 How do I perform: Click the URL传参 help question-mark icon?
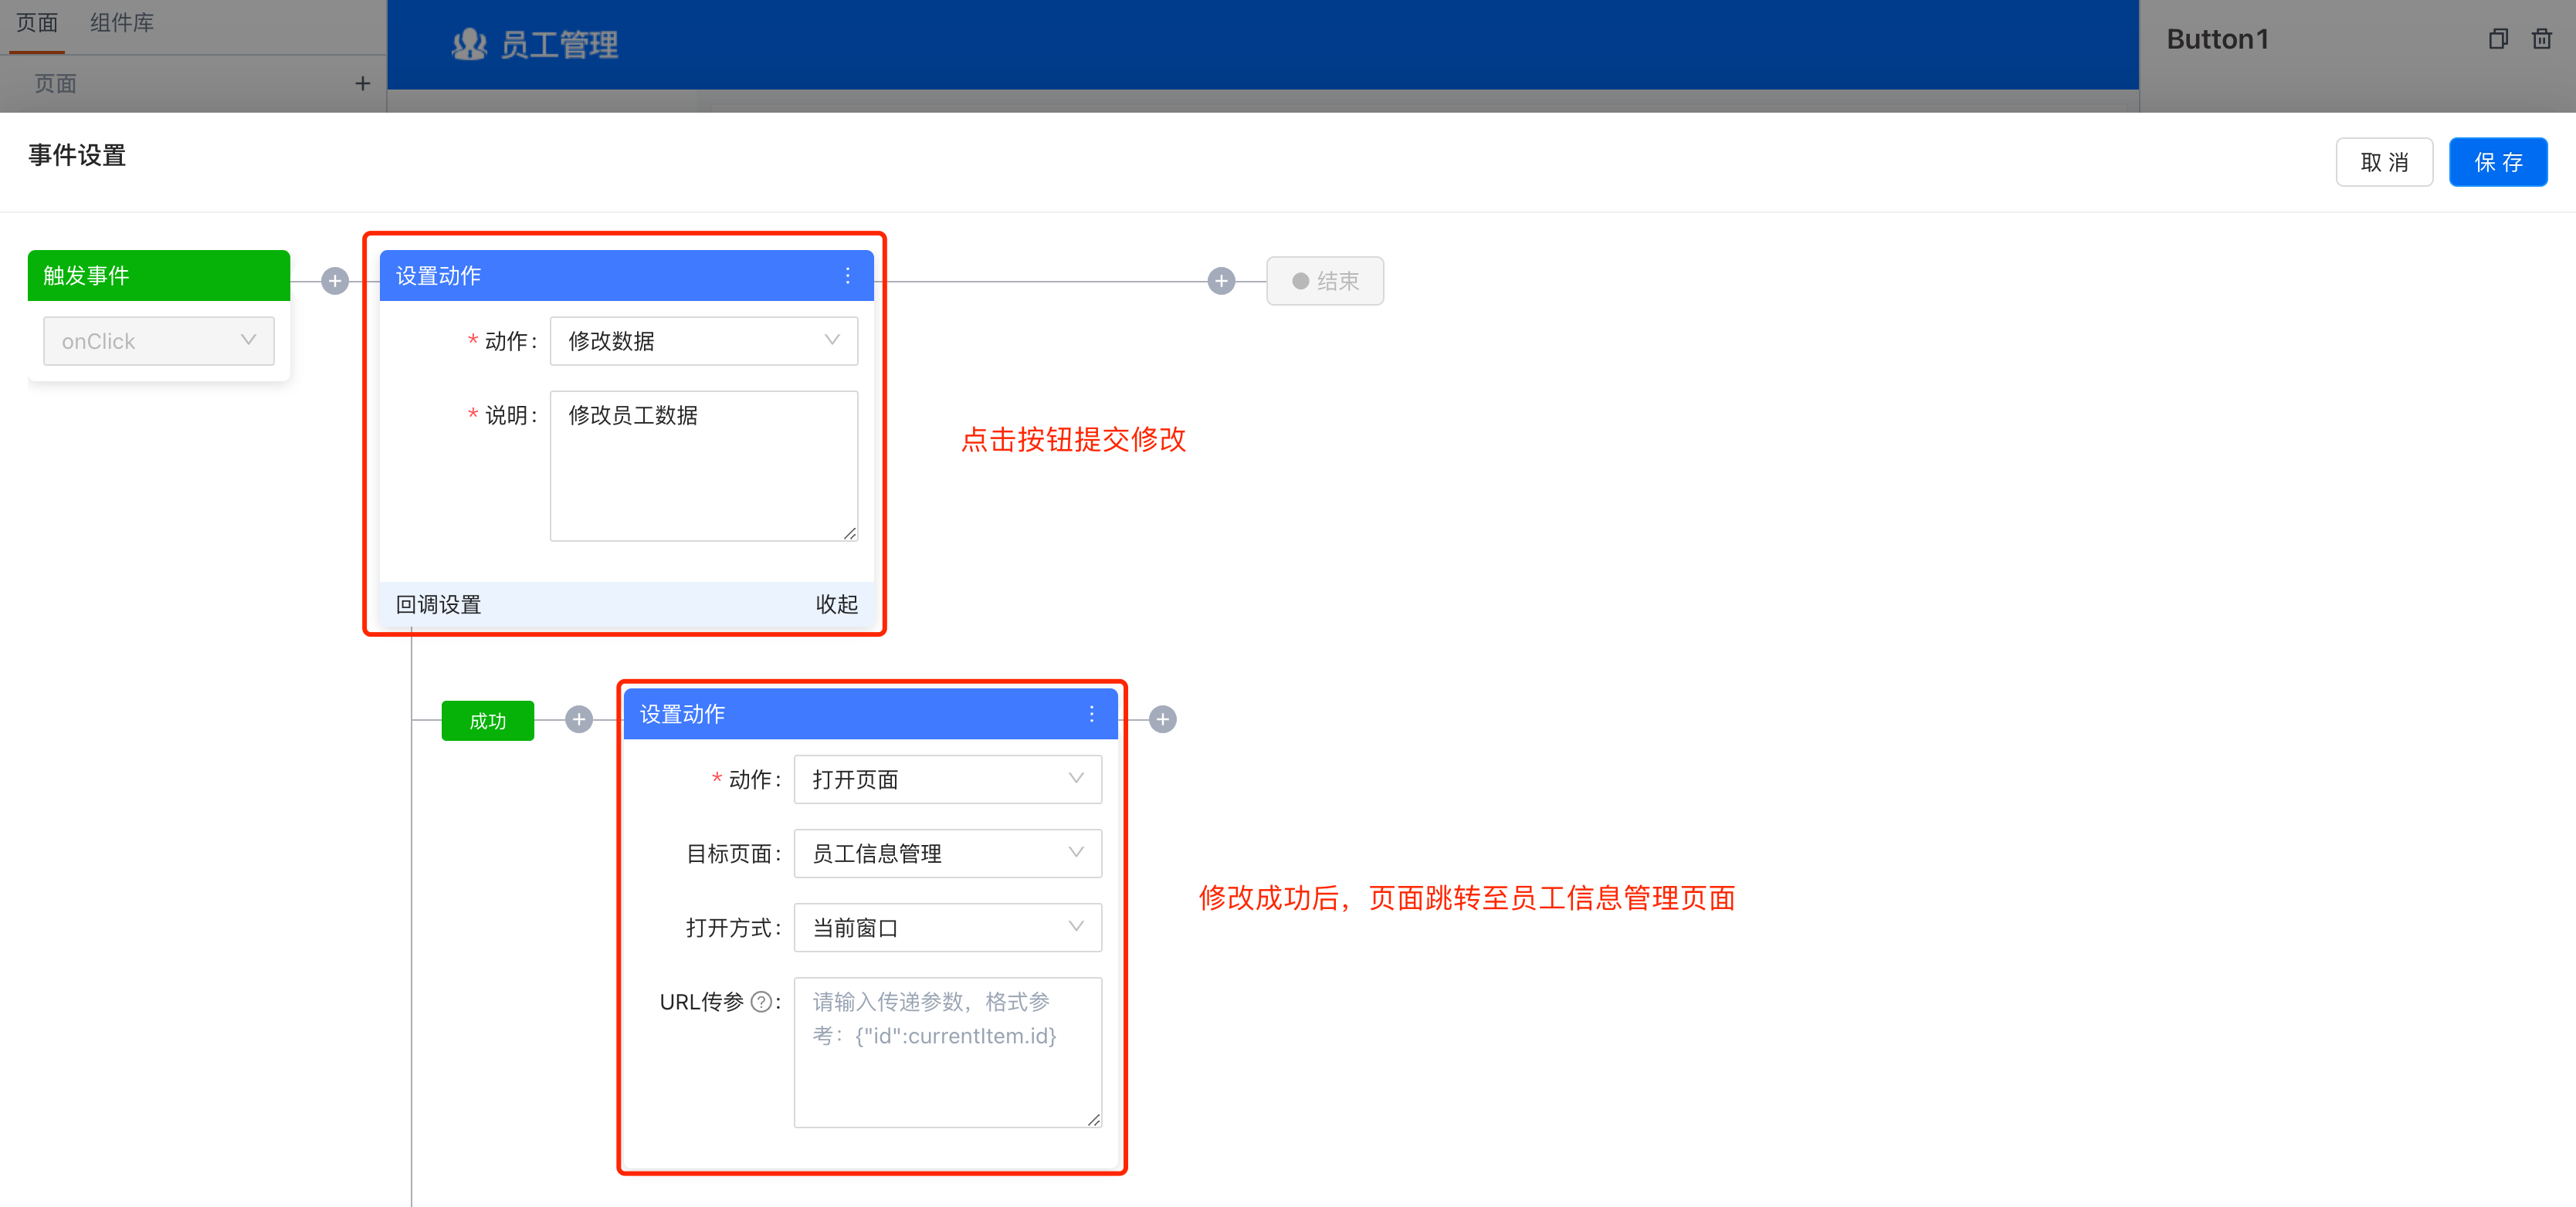pos(761,1002)
